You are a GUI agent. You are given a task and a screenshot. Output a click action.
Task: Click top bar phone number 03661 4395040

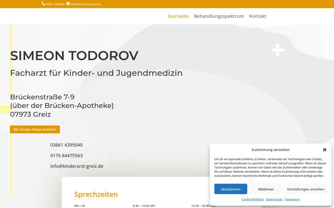coord(55,4)
